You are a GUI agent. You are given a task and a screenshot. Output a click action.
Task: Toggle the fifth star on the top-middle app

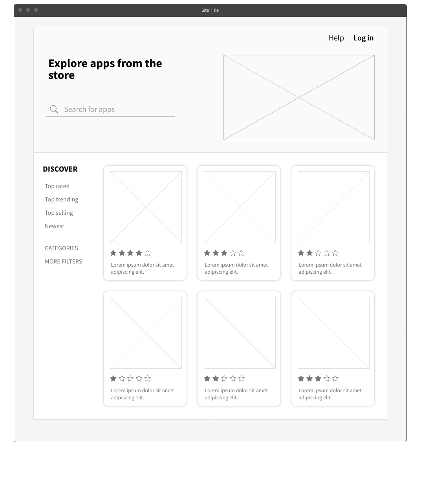coord(242,253)
